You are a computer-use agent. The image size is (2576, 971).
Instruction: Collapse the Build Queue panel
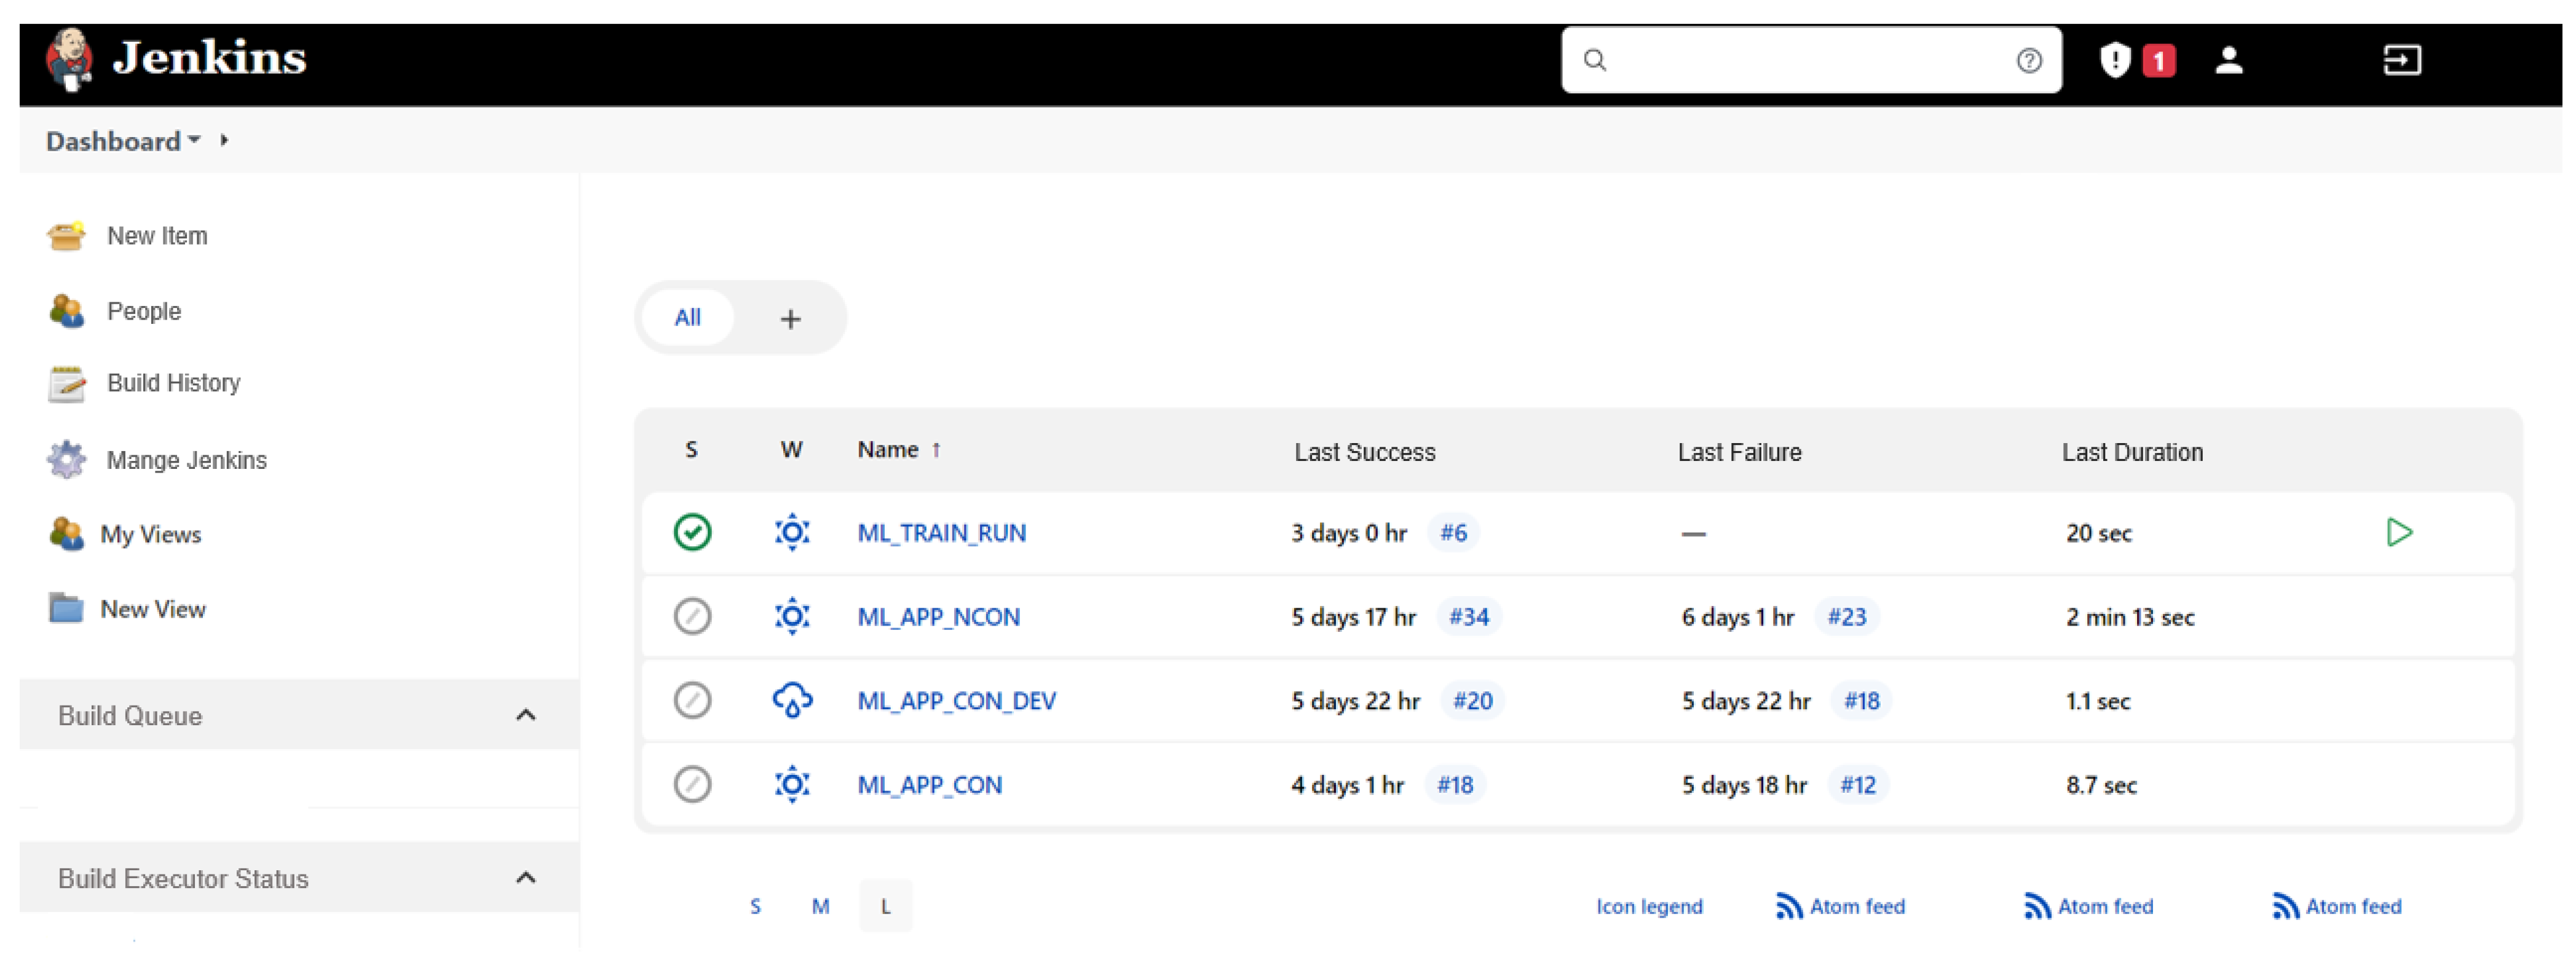point(525,715)
